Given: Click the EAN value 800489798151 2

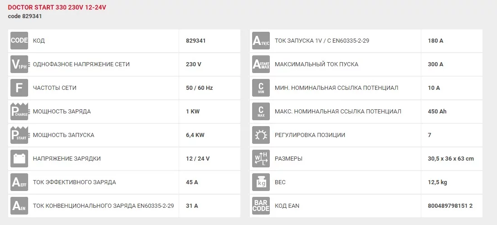Looking at the screenshot, I should click(x=450, y=205).
